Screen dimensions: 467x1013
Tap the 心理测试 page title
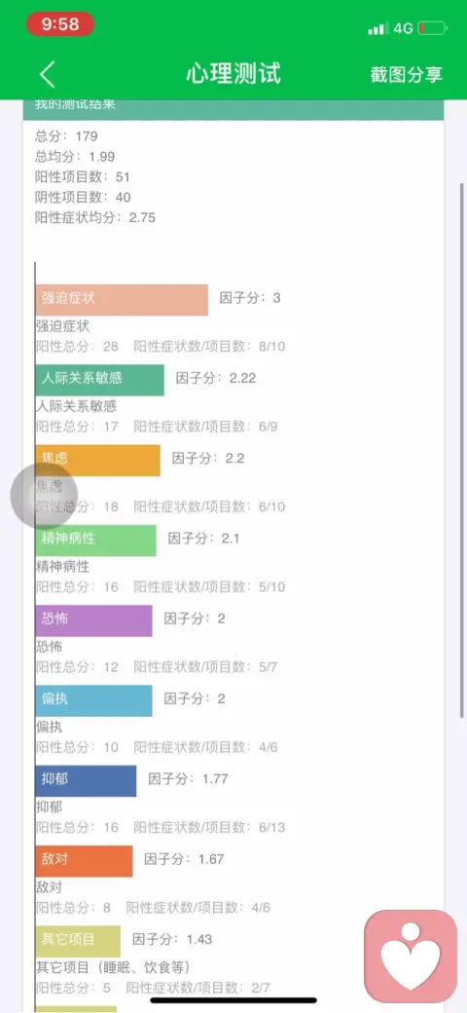click(x=233, y=74)
